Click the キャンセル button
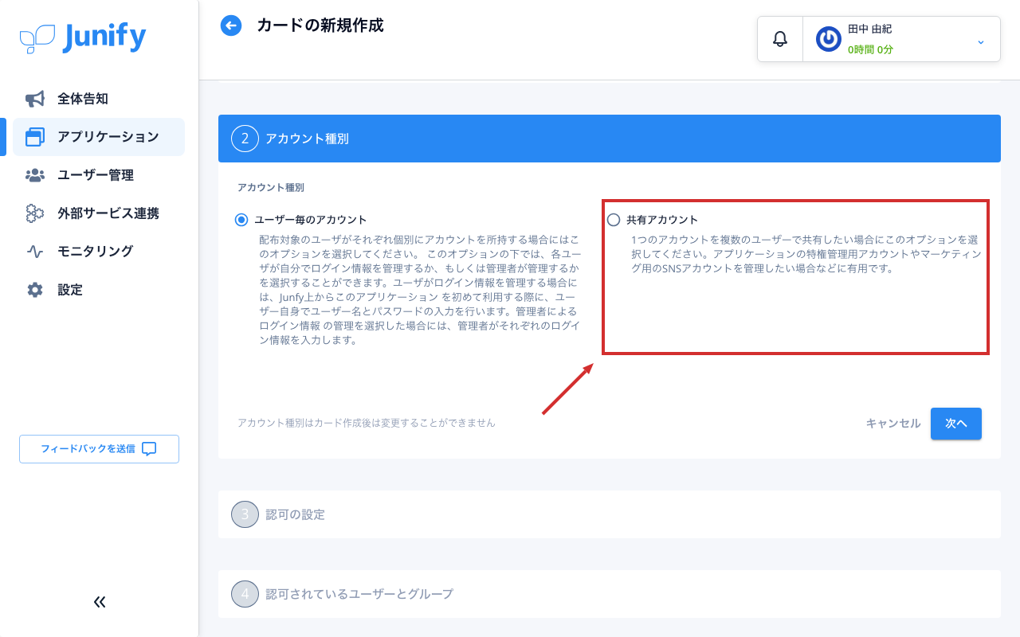This screenshot has height=637, width=1020. (893, 424)
